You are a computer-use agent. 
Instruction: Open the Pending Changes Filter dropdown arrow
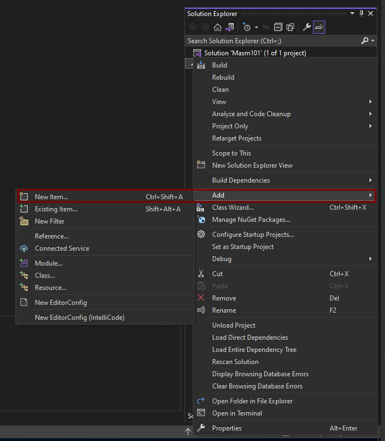click(x=256, y=27)
